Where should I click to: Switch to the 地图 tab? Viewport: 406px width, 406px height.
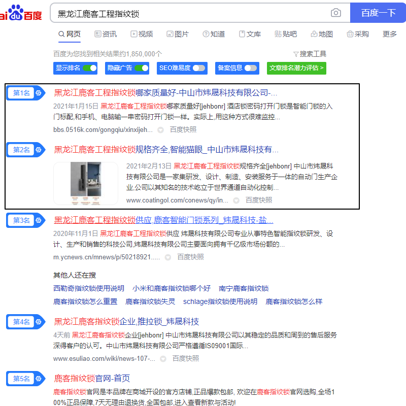click(x=322, y=34)
